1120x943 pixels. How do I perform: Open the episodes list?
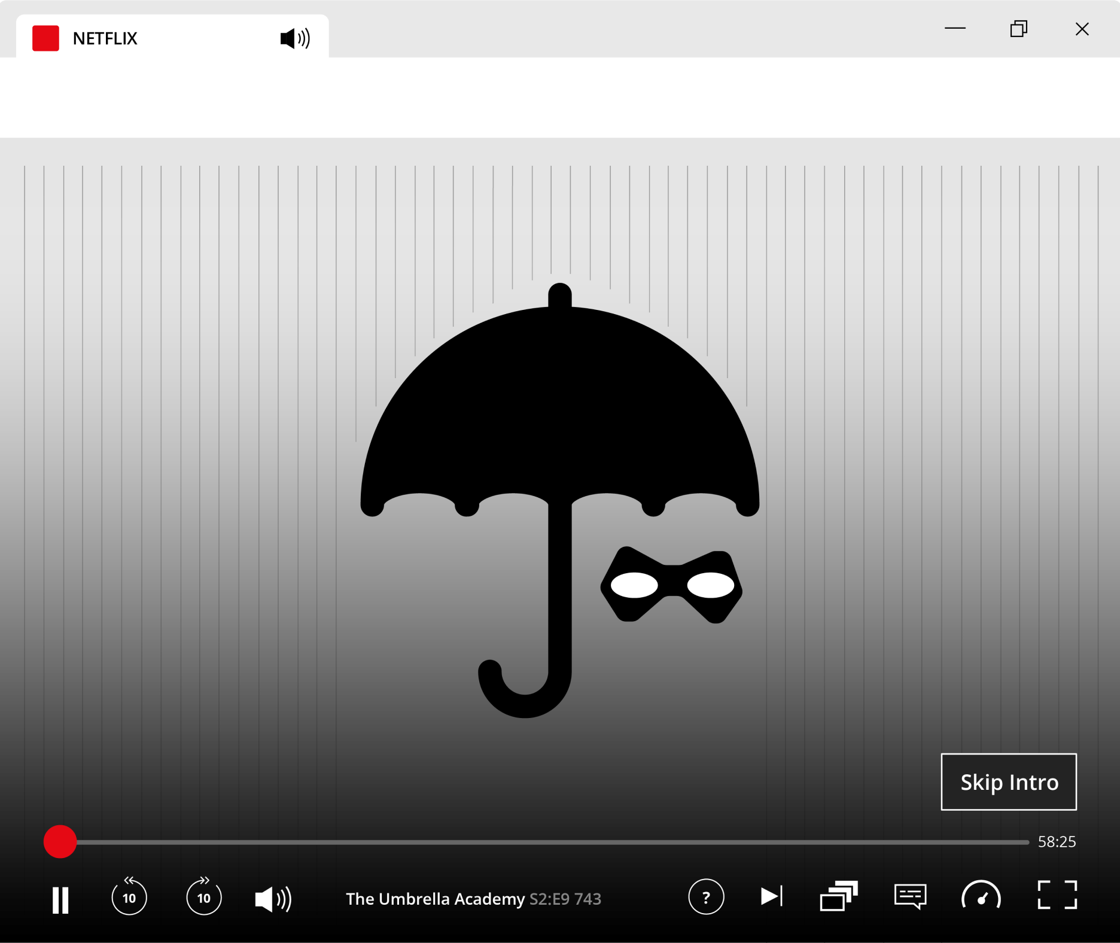(839, 896)
